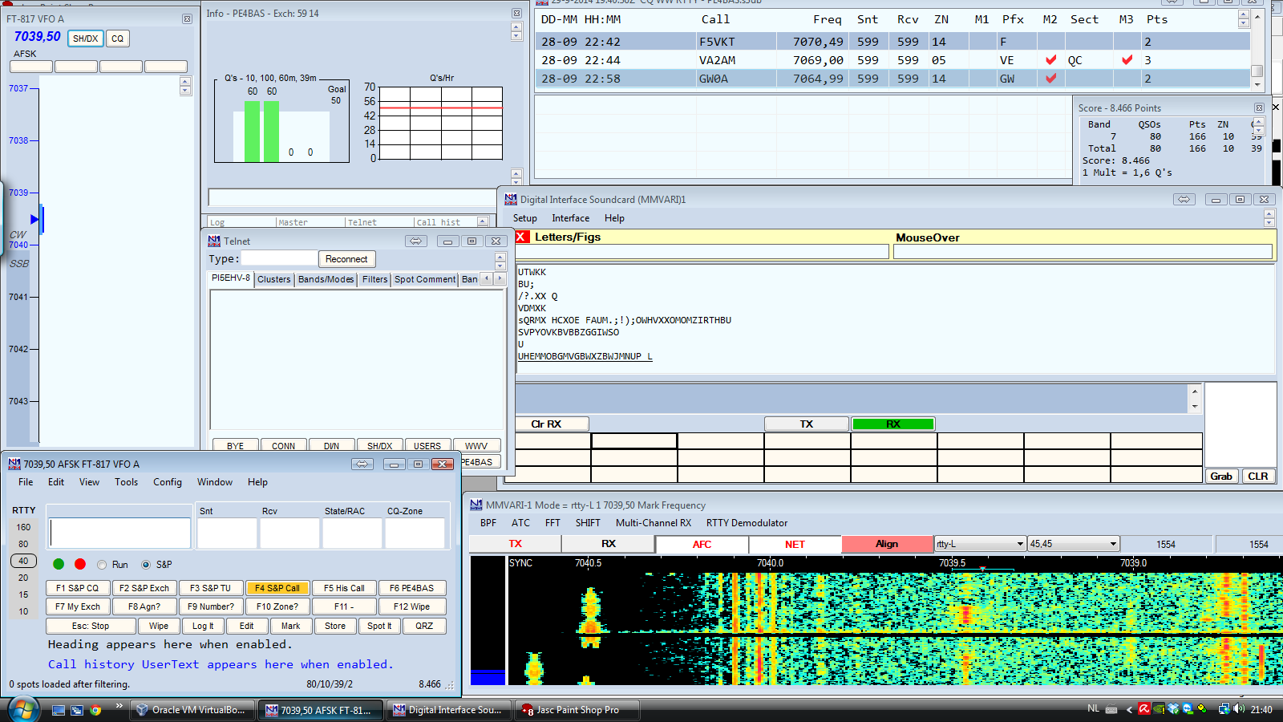The image size is (1283, 722).
Task: Select the S&P radio button
Action: click(145, 565)
